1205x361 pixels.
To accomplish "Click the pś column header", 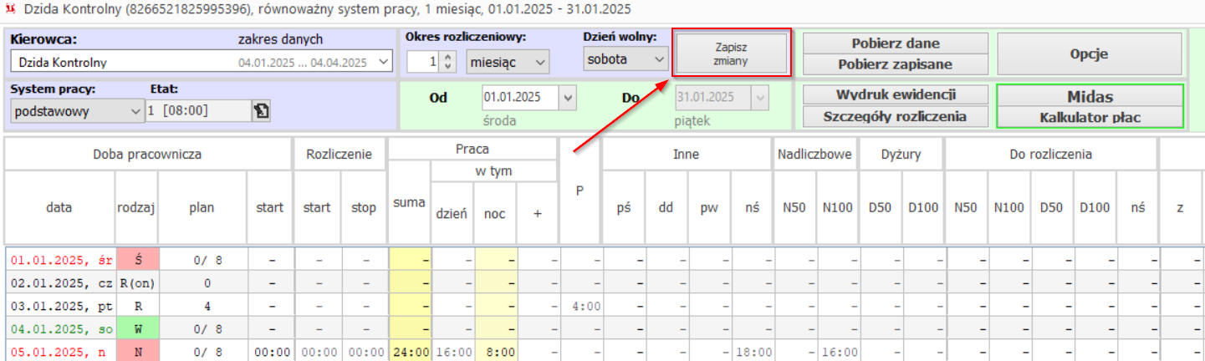I will 624,207.
